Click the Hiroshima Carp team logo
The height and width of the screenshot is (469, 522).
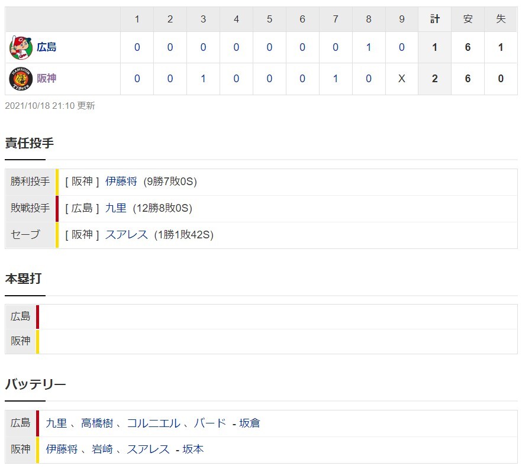pos(21,47)
